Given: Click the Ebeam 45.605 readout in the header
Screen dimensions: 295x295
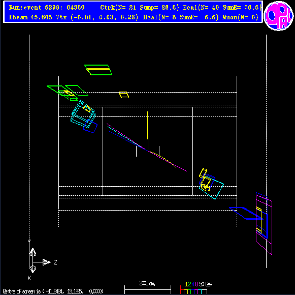Looking at the screenshot, I should [30, 17].
